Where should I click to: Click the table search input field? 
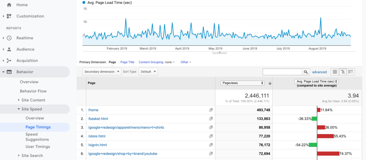click(x=282, y=72)
